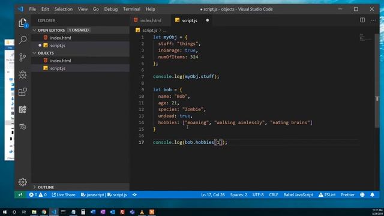Open the Explorer view in activity bar
The width and height of the screenshot is (384, 216).
point(23,23)
